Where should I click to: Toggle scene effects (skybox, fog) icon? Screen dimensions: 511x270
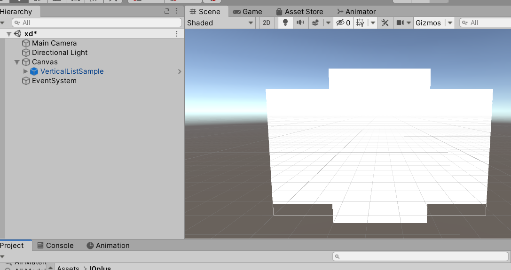pos(315,23)
